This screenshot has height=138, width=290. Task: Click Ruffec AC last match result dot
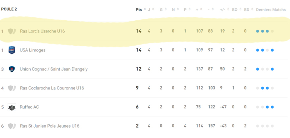point(272,107)
